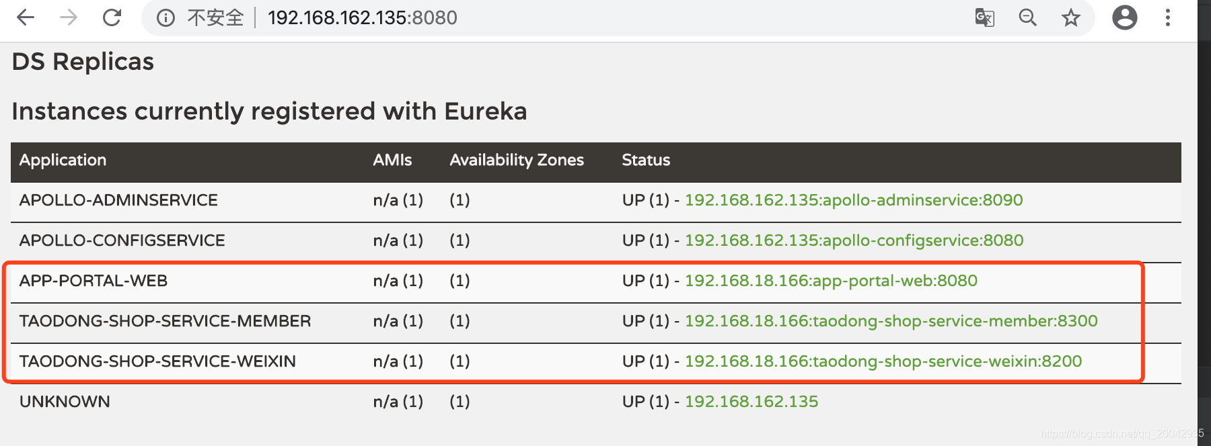Click the address bar URL text
This screenshot has width=1211, height=446.
pos(362,17)
